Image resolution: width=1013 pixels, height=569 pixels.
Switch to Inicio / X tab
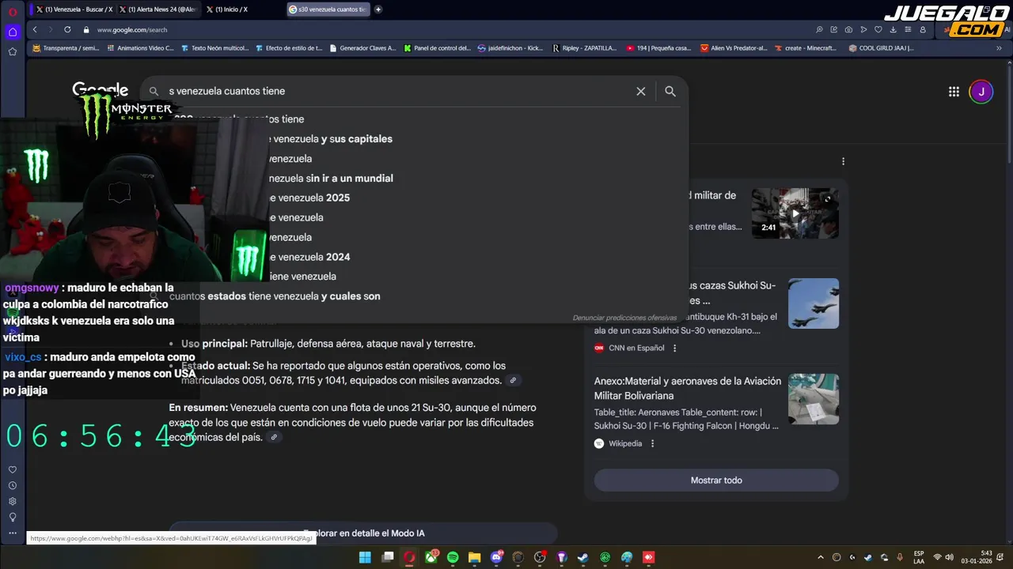coord(230,9)
